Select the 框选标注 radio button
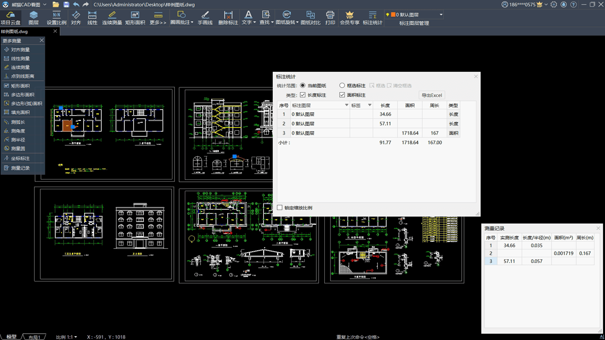 click(x=342, y=85)
